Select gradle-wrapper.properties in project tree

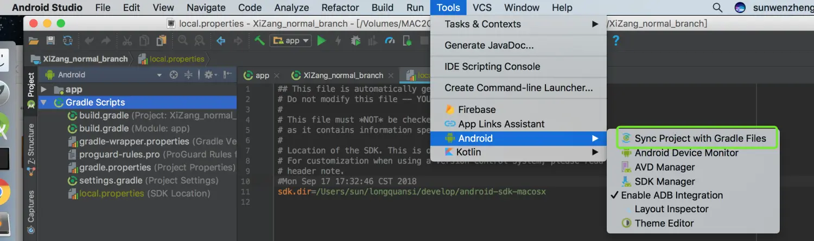(152, 142)
